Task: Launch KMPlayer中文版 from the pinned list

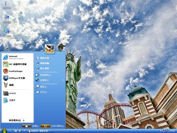Action: [x=17, y=78]
